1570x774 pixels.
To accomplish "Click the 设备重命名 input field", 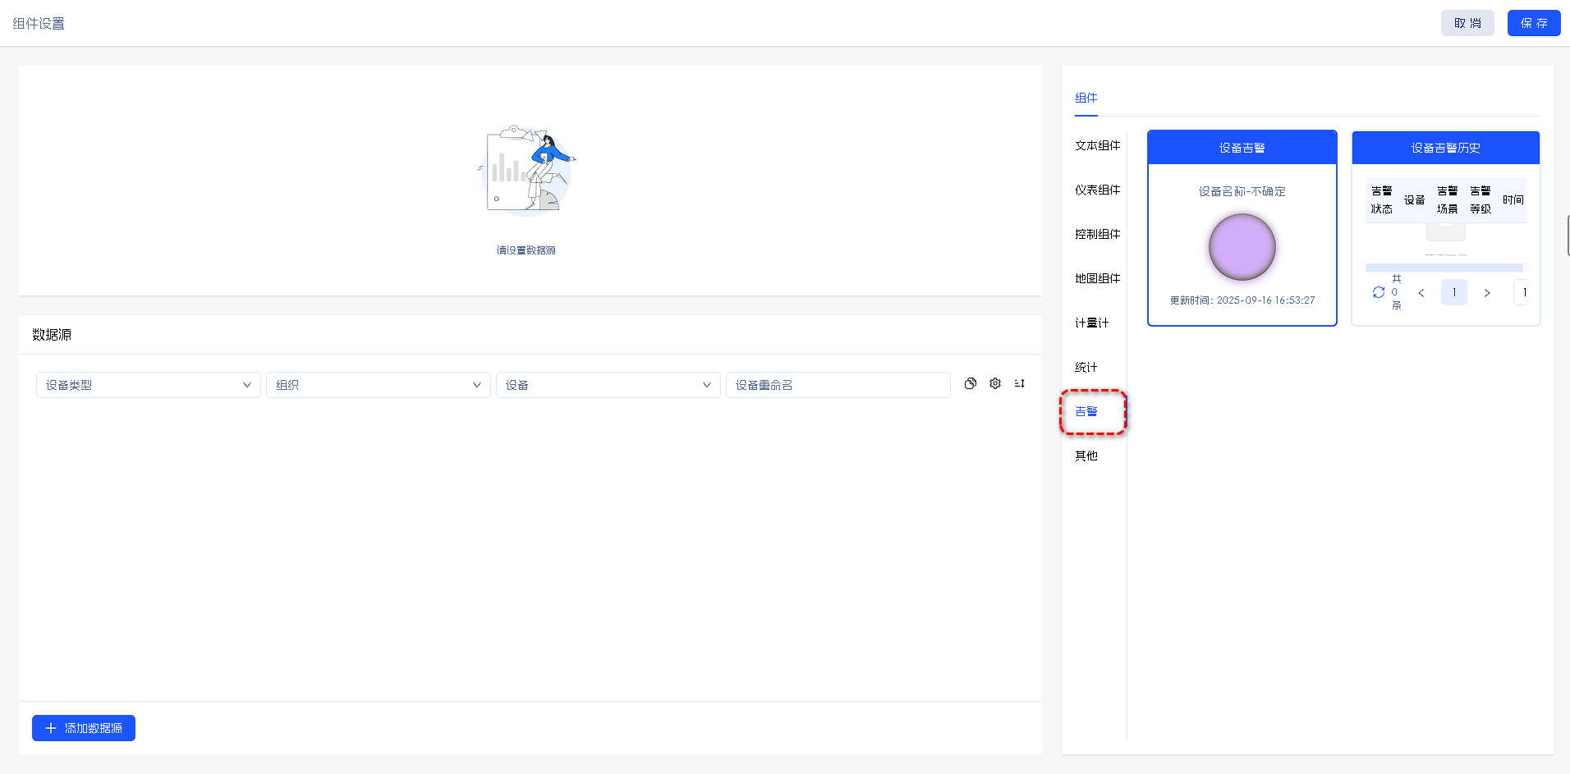I will point(838,385).
